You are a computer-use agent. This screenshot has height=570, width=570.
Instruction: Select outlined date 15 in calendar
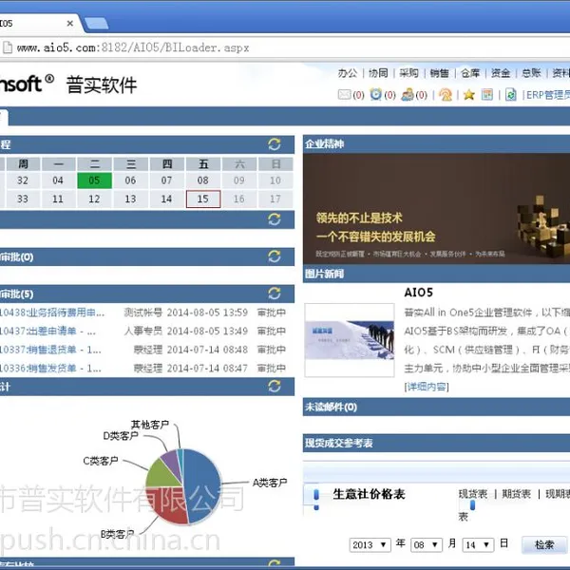tap(203, 199)
